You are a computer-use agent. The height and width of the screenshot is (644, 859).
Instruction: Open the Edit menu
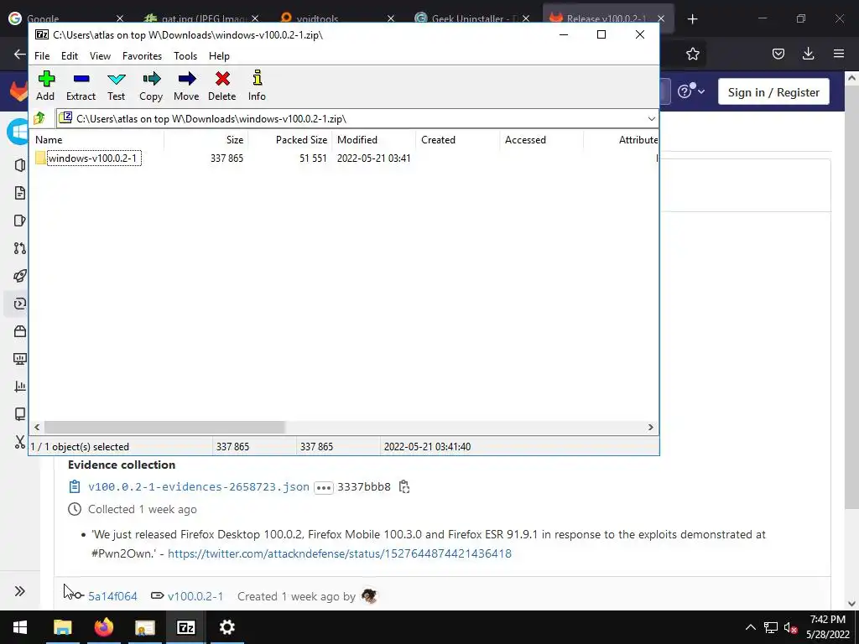tap(70, 56)
